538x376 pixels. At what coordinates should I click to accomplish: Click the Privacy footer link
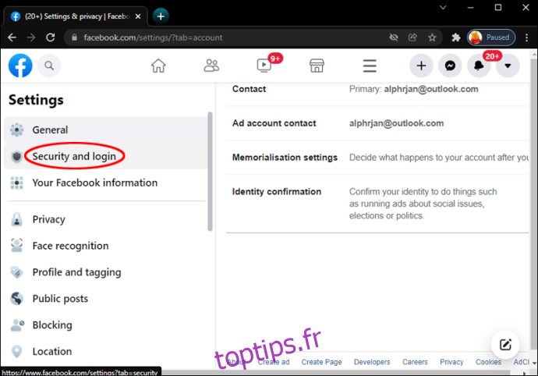451,362
